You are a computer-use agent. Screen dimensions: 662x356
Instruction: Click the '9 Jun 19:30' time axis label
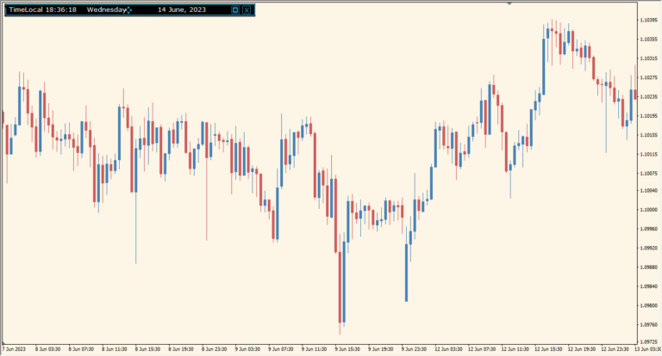coord(380,349)
